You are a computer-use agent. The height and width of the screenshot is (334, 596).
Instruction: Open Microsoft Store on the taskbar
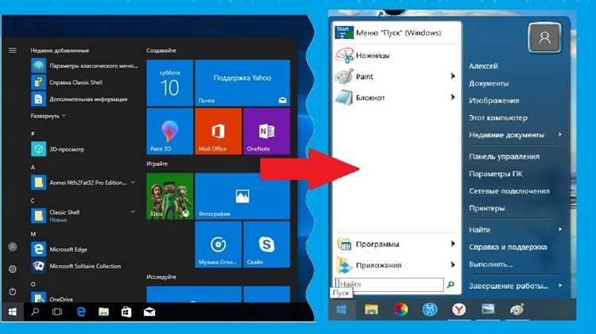tap(126, 312)
